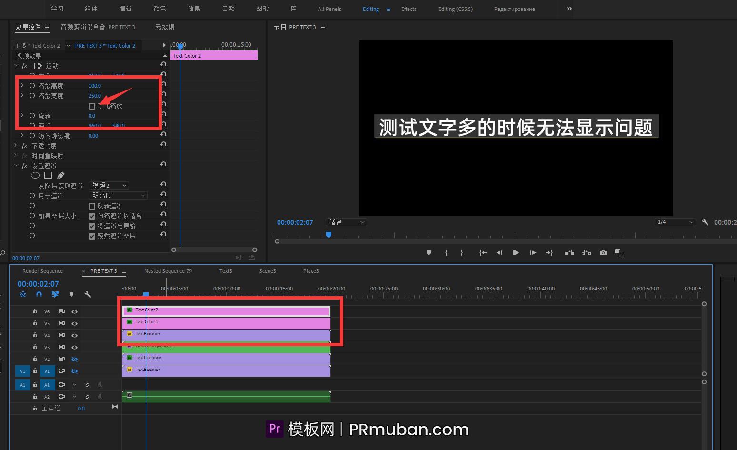Select the ellipse mask icon under 设置遮罩

tap(35, 175)
